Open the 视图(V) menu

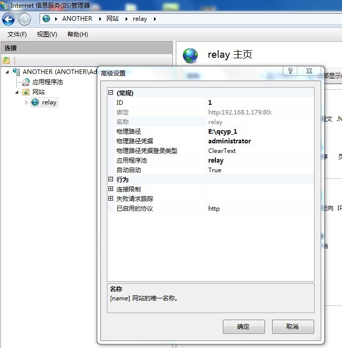47,34
